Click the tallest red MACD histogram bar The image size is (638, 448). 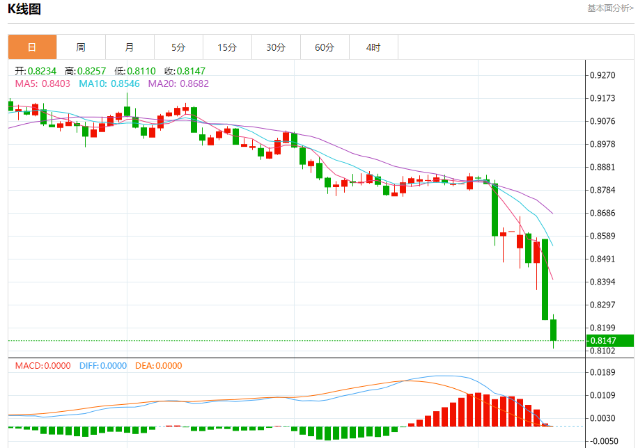[x=478, y=409]
